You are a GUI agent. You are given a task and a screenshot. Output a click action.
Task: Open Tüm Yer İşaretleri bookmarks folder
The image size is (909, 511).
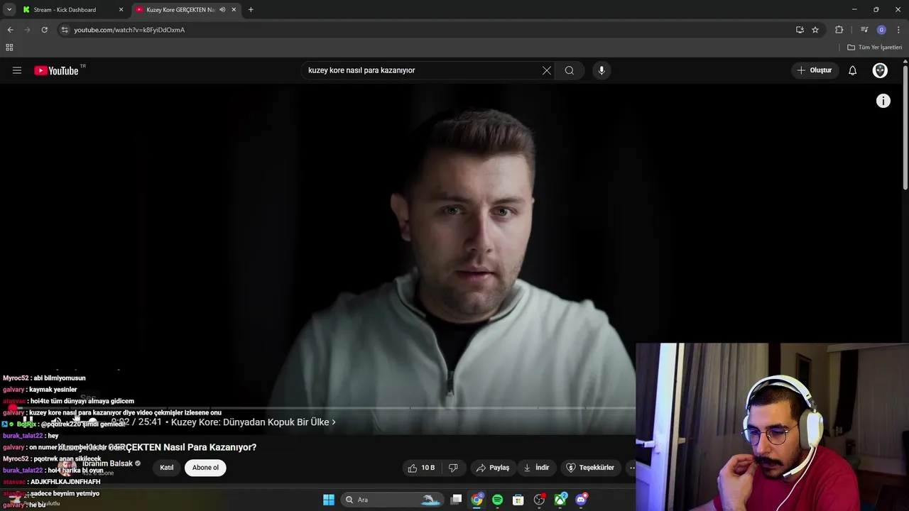[x=875, y=48]
